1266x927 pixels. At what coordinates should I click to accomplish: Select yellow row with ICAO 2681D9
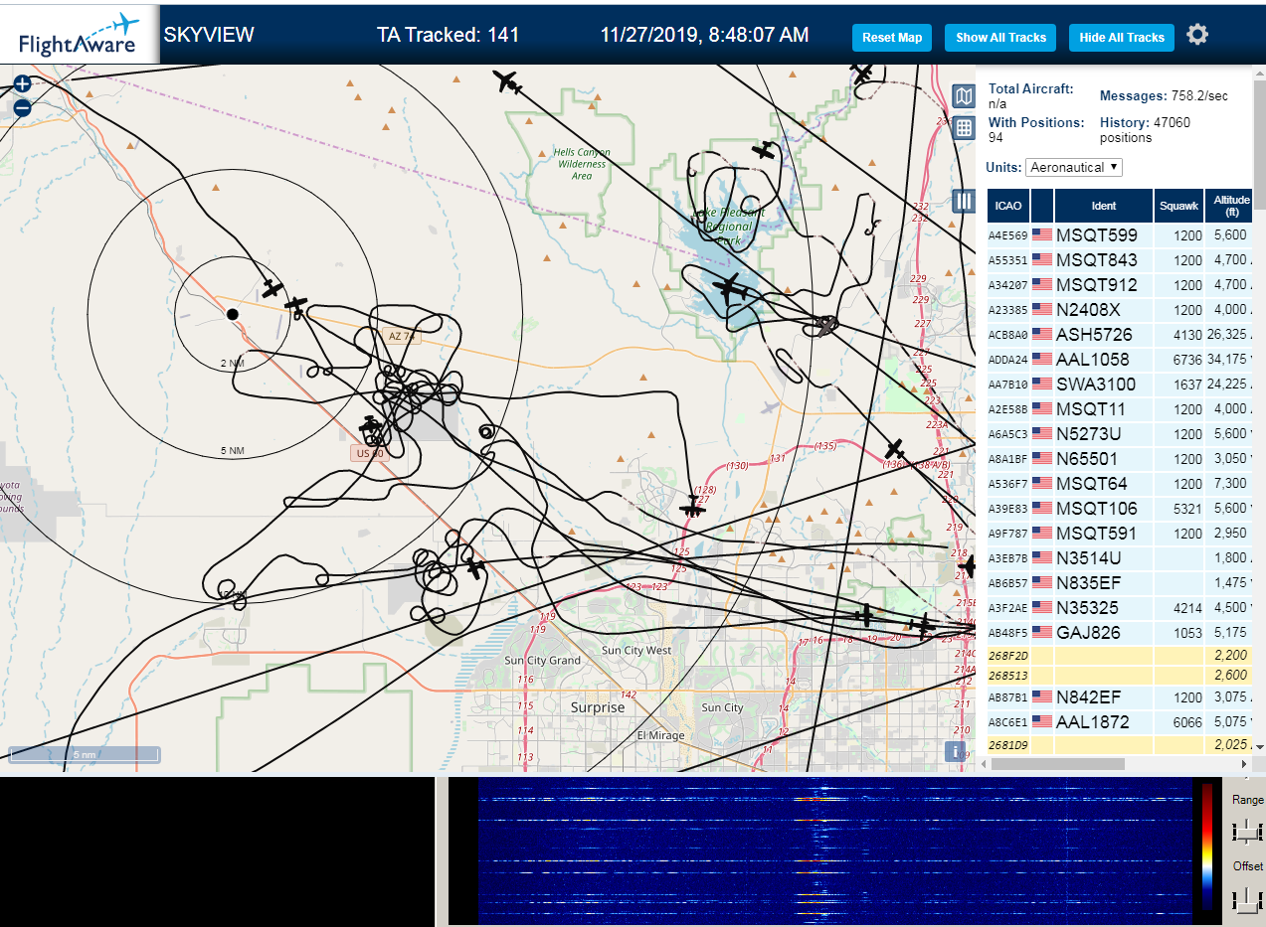pos(1120,744)
